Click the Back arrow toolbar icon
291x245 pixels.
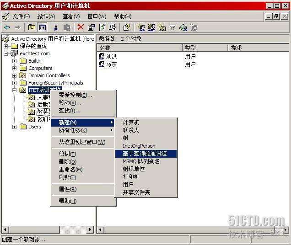7,28
